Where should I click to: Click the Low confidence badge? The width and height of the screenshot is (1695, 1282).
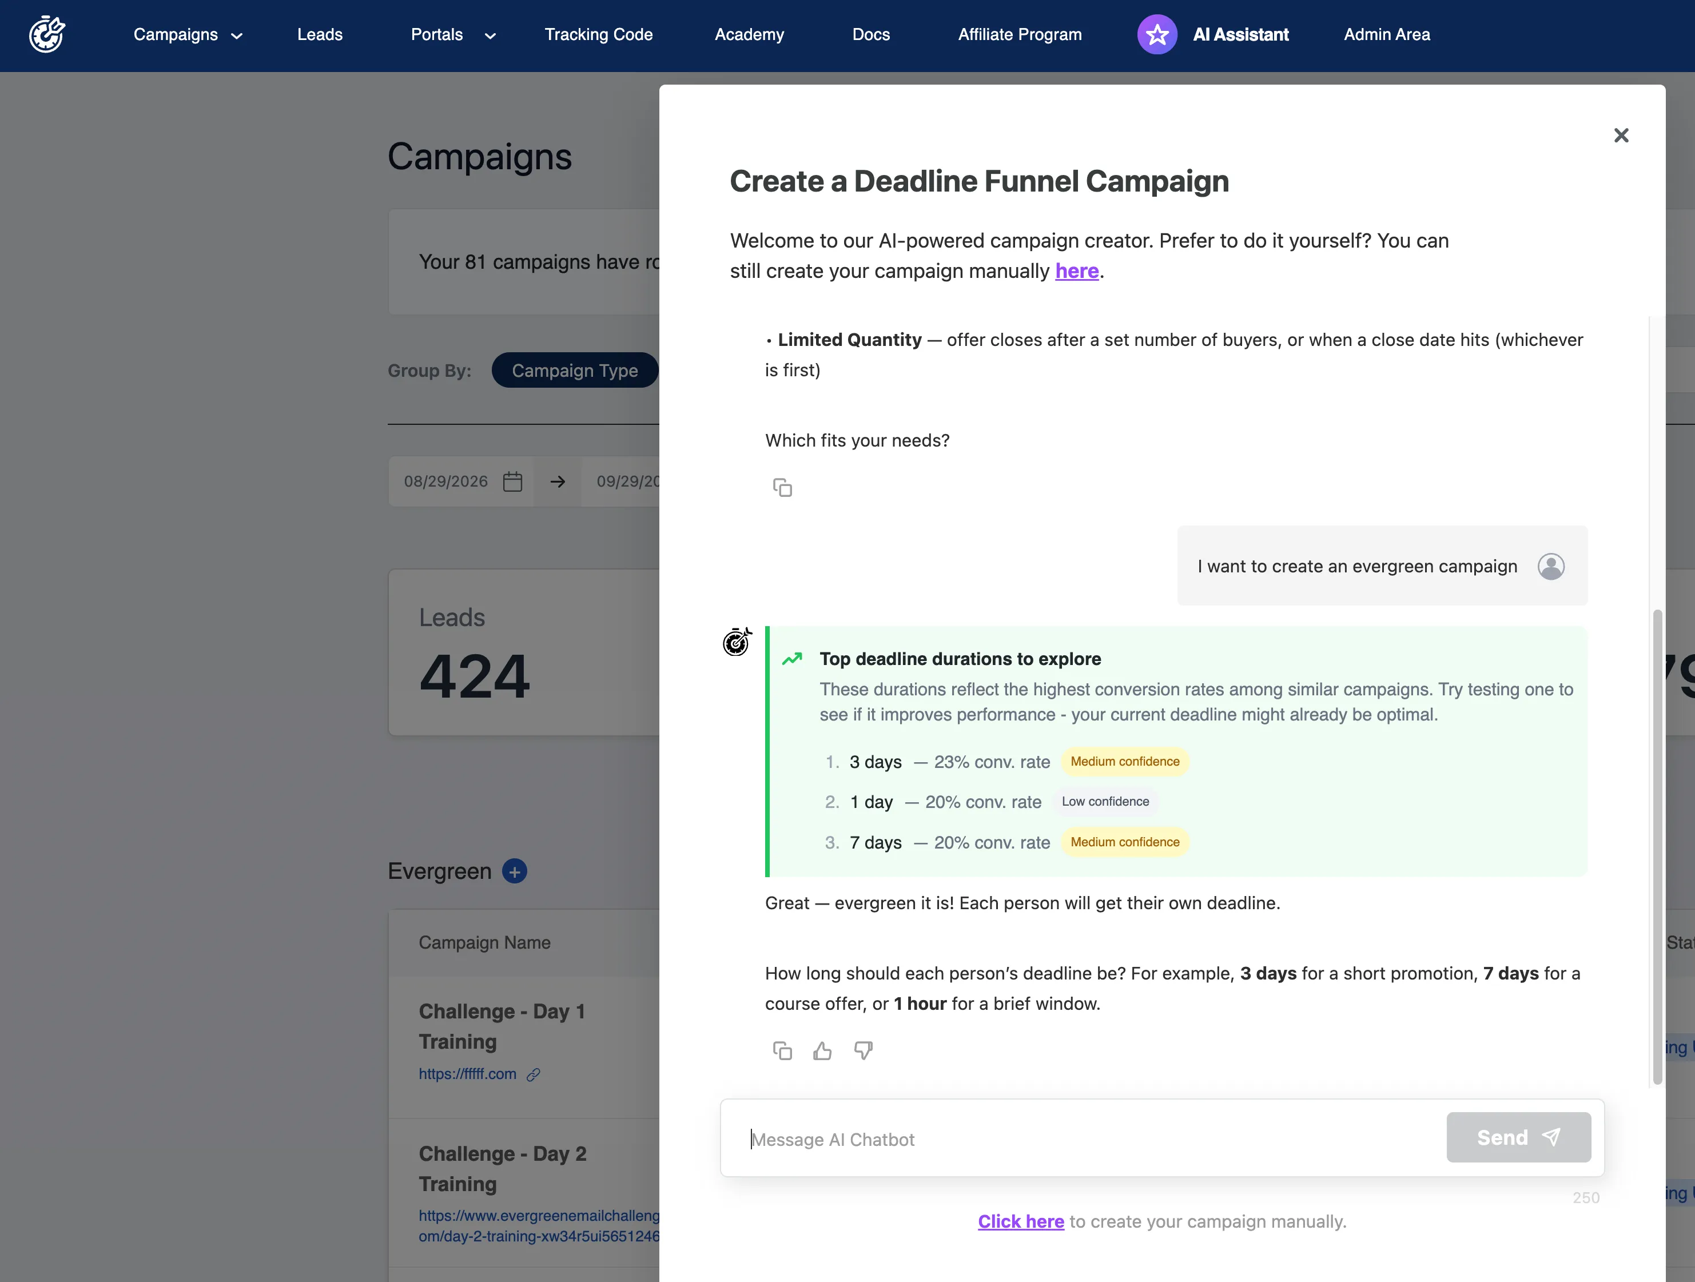coord(1105,802)
